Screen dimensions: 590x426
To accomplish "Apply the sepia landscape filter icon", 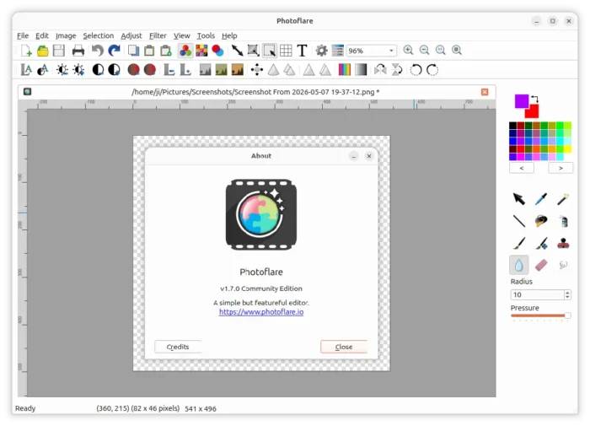I will click(x=238, y=70).
